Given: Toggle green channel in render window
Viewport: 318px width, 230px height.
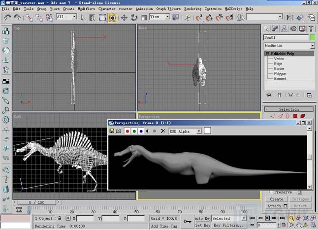Looking at the screenshot, I should coord(134,131).
